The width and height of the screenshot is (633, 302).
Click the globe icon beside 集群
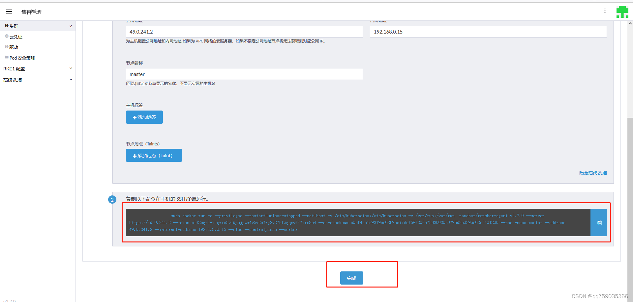(7, 25)
